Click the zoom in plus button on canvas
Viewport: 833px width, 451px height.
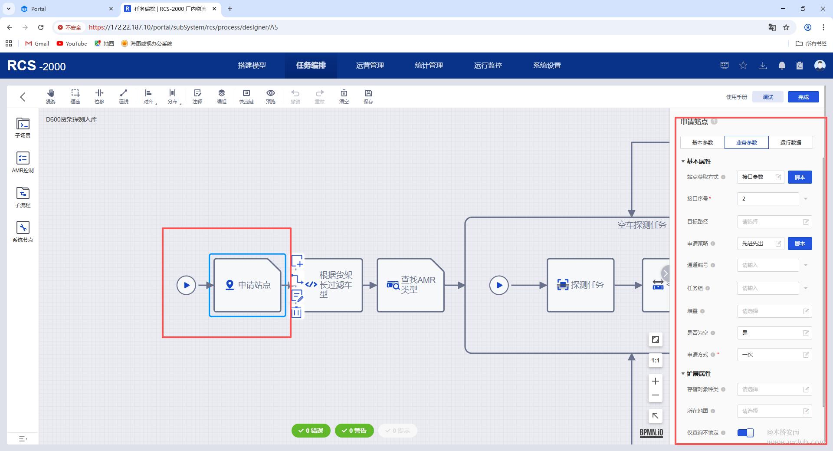pyautogui.click(x=655, y=381)
